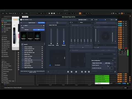Click the Clear All Filters button
The height and width of the screenshot is (99, 132).
(41, 23)
